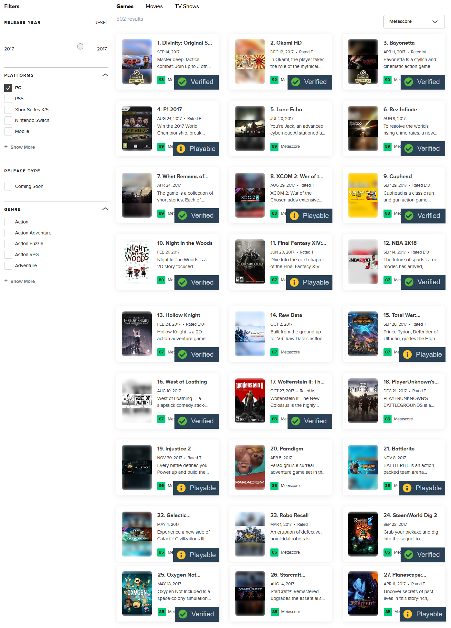Check the Nintendo Switch checkbox
The width and height of the screenshot is (451, 628).
(8, 120)
